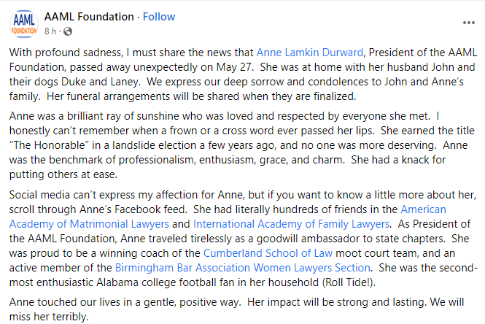Follow the AAML Foundation page

click(x=159, y=16)
